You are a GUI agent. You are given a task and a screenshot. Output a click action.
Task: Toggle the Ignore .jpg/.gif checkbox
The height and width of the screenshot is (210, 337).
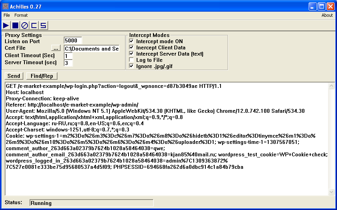point(131,66)
